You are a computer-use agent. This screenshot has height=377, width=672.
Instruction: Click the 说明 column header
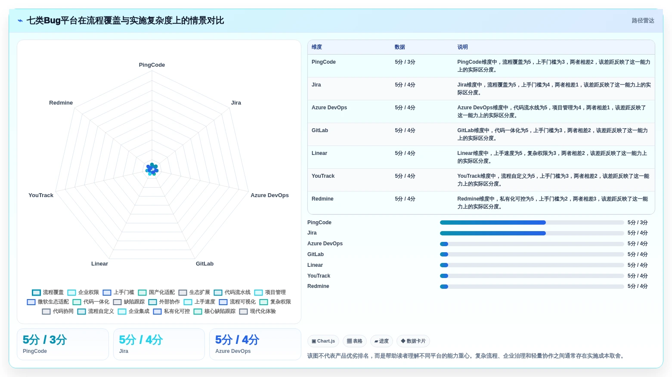tap(462, 47)
